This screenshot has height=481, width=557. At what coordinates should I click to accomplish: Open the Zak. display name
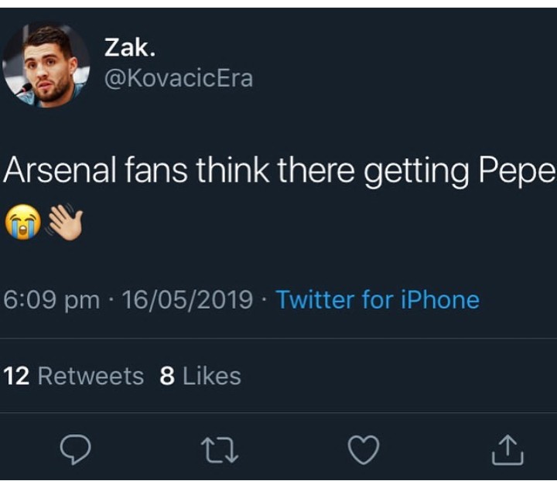click(x=130, y=48)
